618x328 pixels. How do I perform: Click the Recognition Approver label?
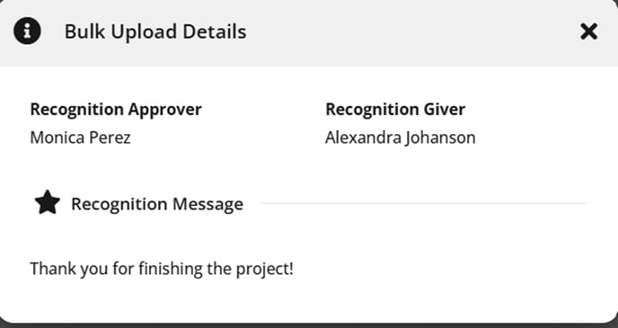[x=116, y=110]
